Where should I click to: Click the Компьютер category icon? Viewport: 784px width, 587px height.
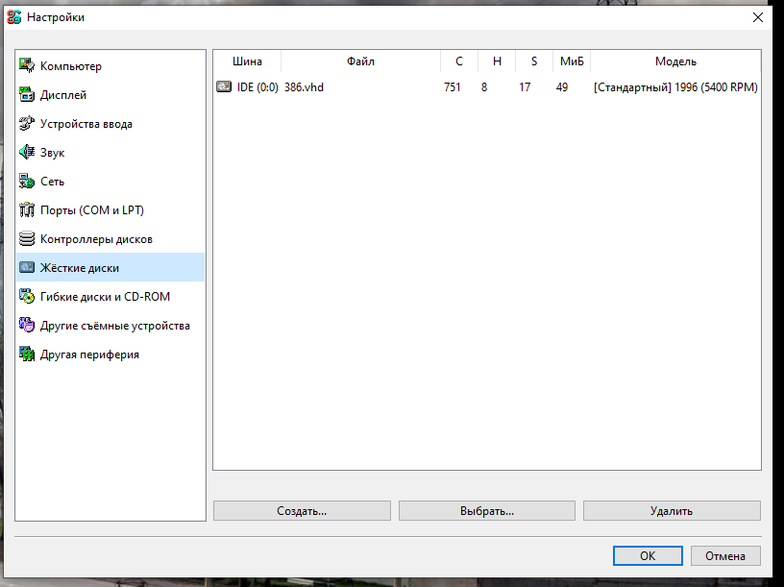tap(27, 66)
